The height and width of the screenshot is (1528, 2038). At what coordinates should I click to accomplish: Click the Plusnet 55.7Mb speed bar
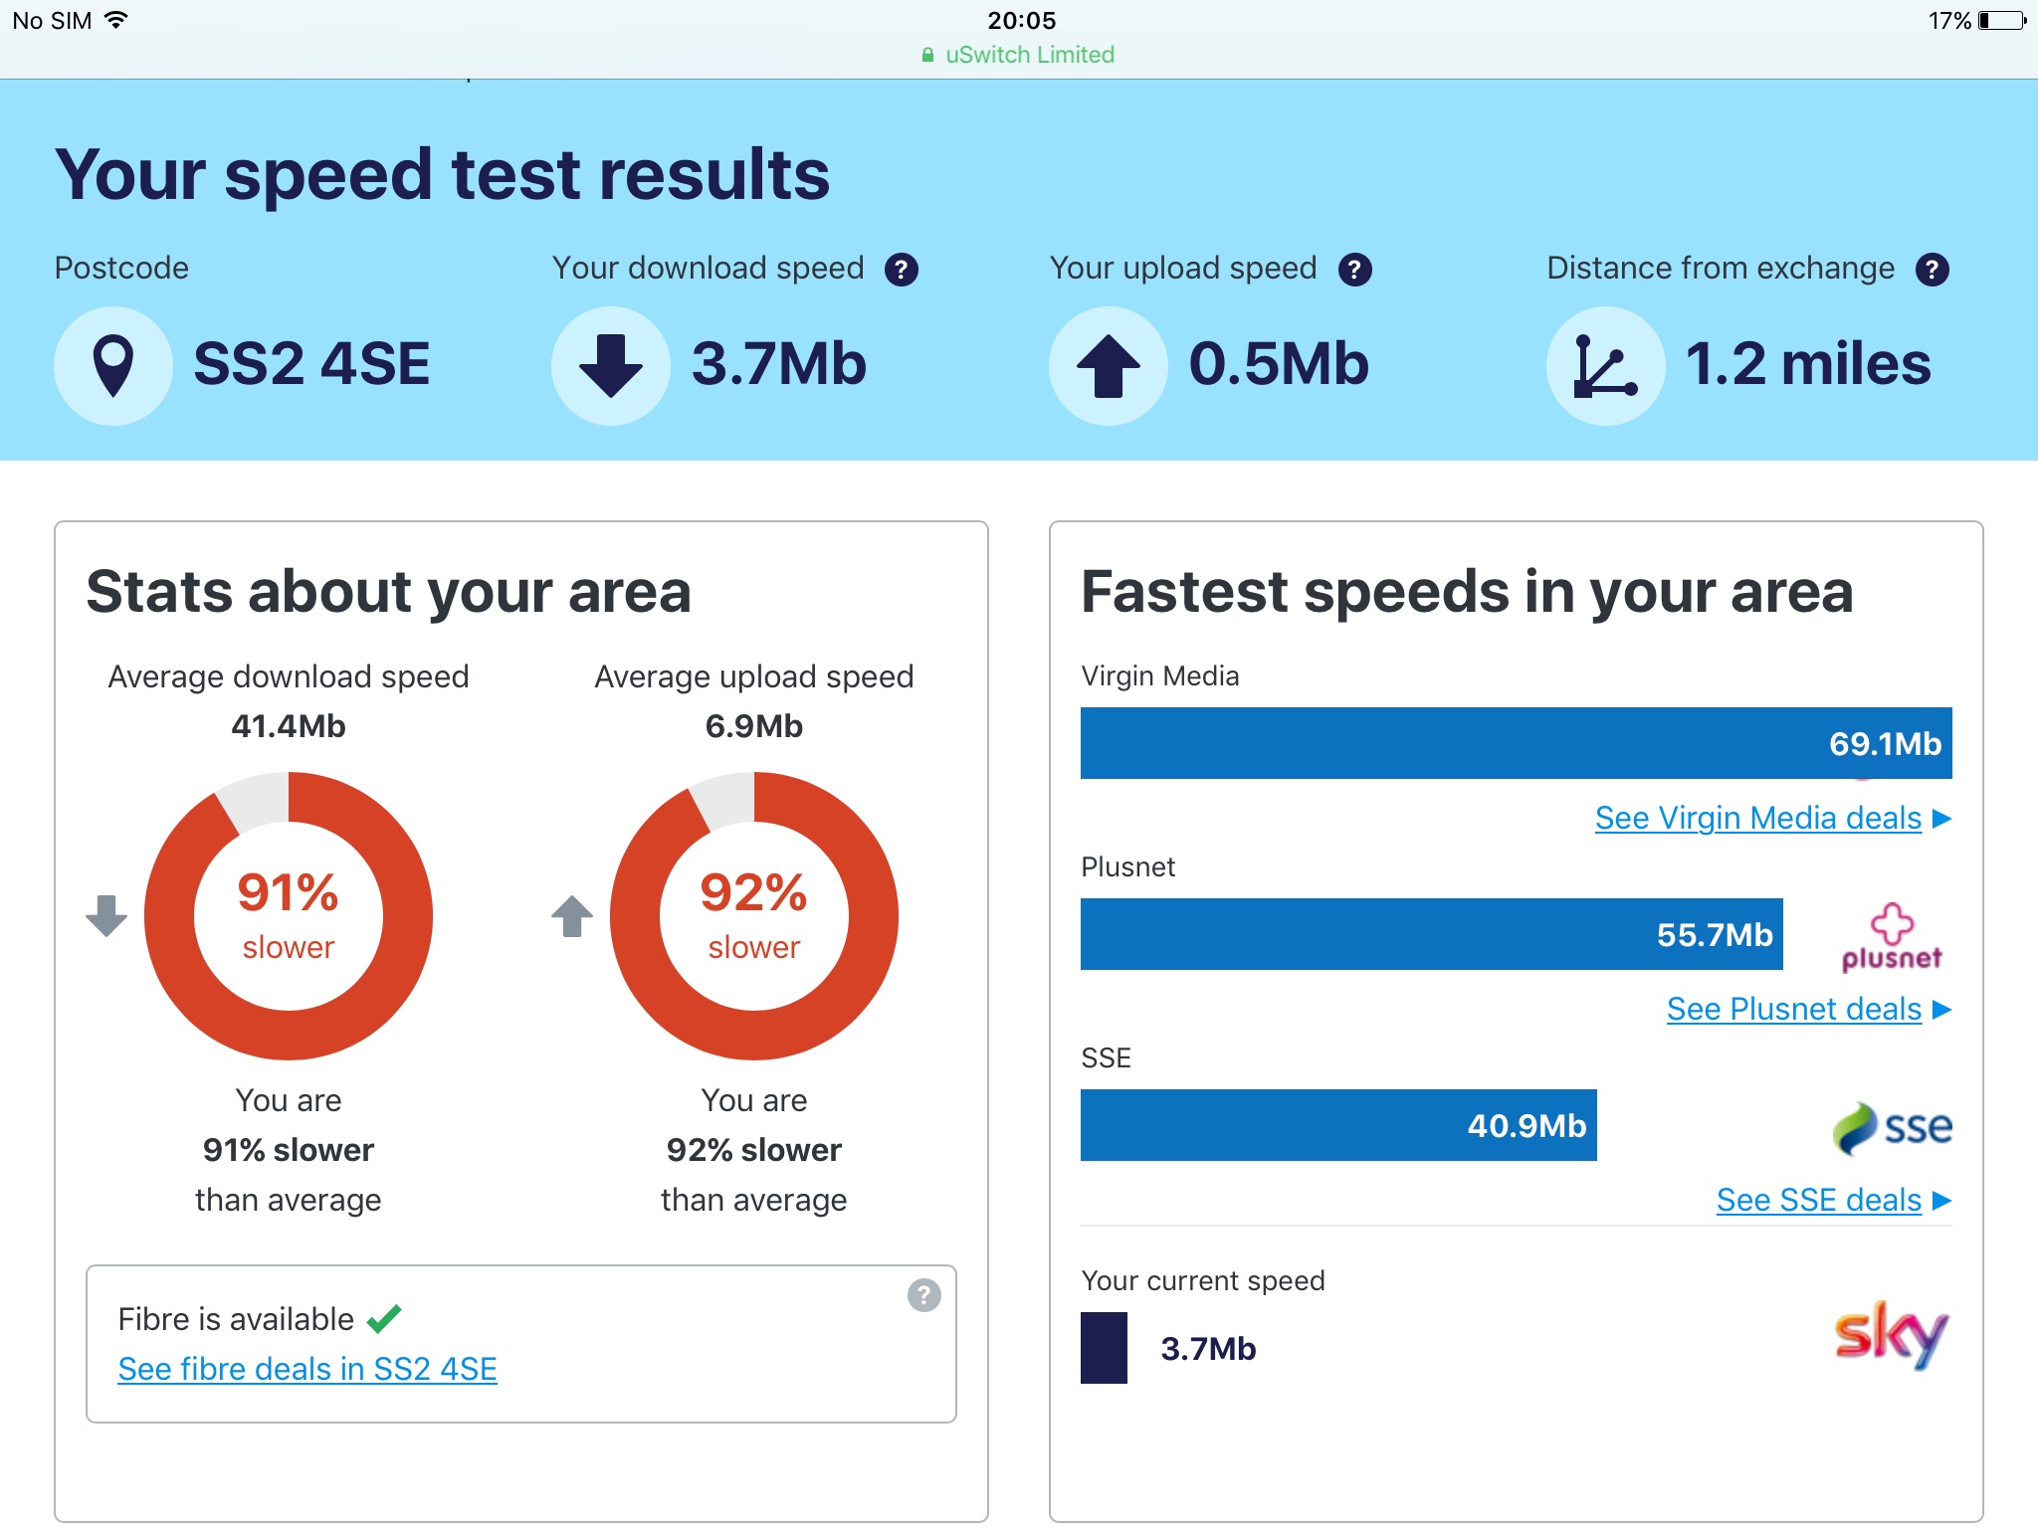tap(1431, 934)
